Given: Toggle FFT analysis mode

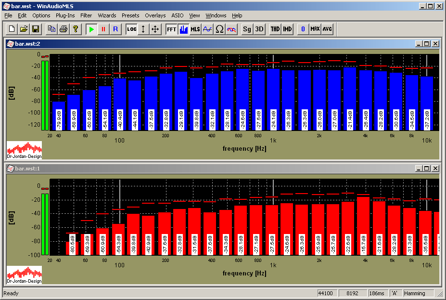Looking at the screenshot, I should pyautogui.click(x=171, y=29).
